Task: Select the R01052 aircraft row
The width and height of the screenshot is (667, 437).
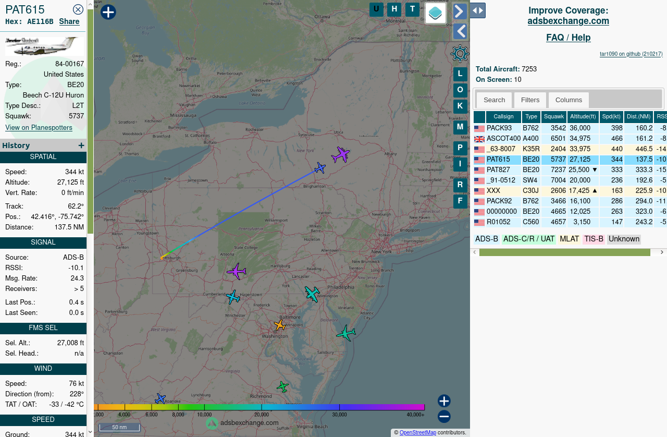Action: coord(570,222)
